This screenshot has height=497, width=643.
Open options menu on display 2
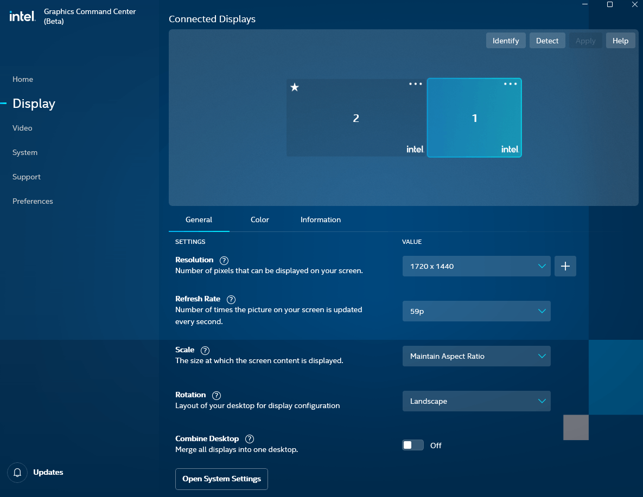[x=415, y=83]
